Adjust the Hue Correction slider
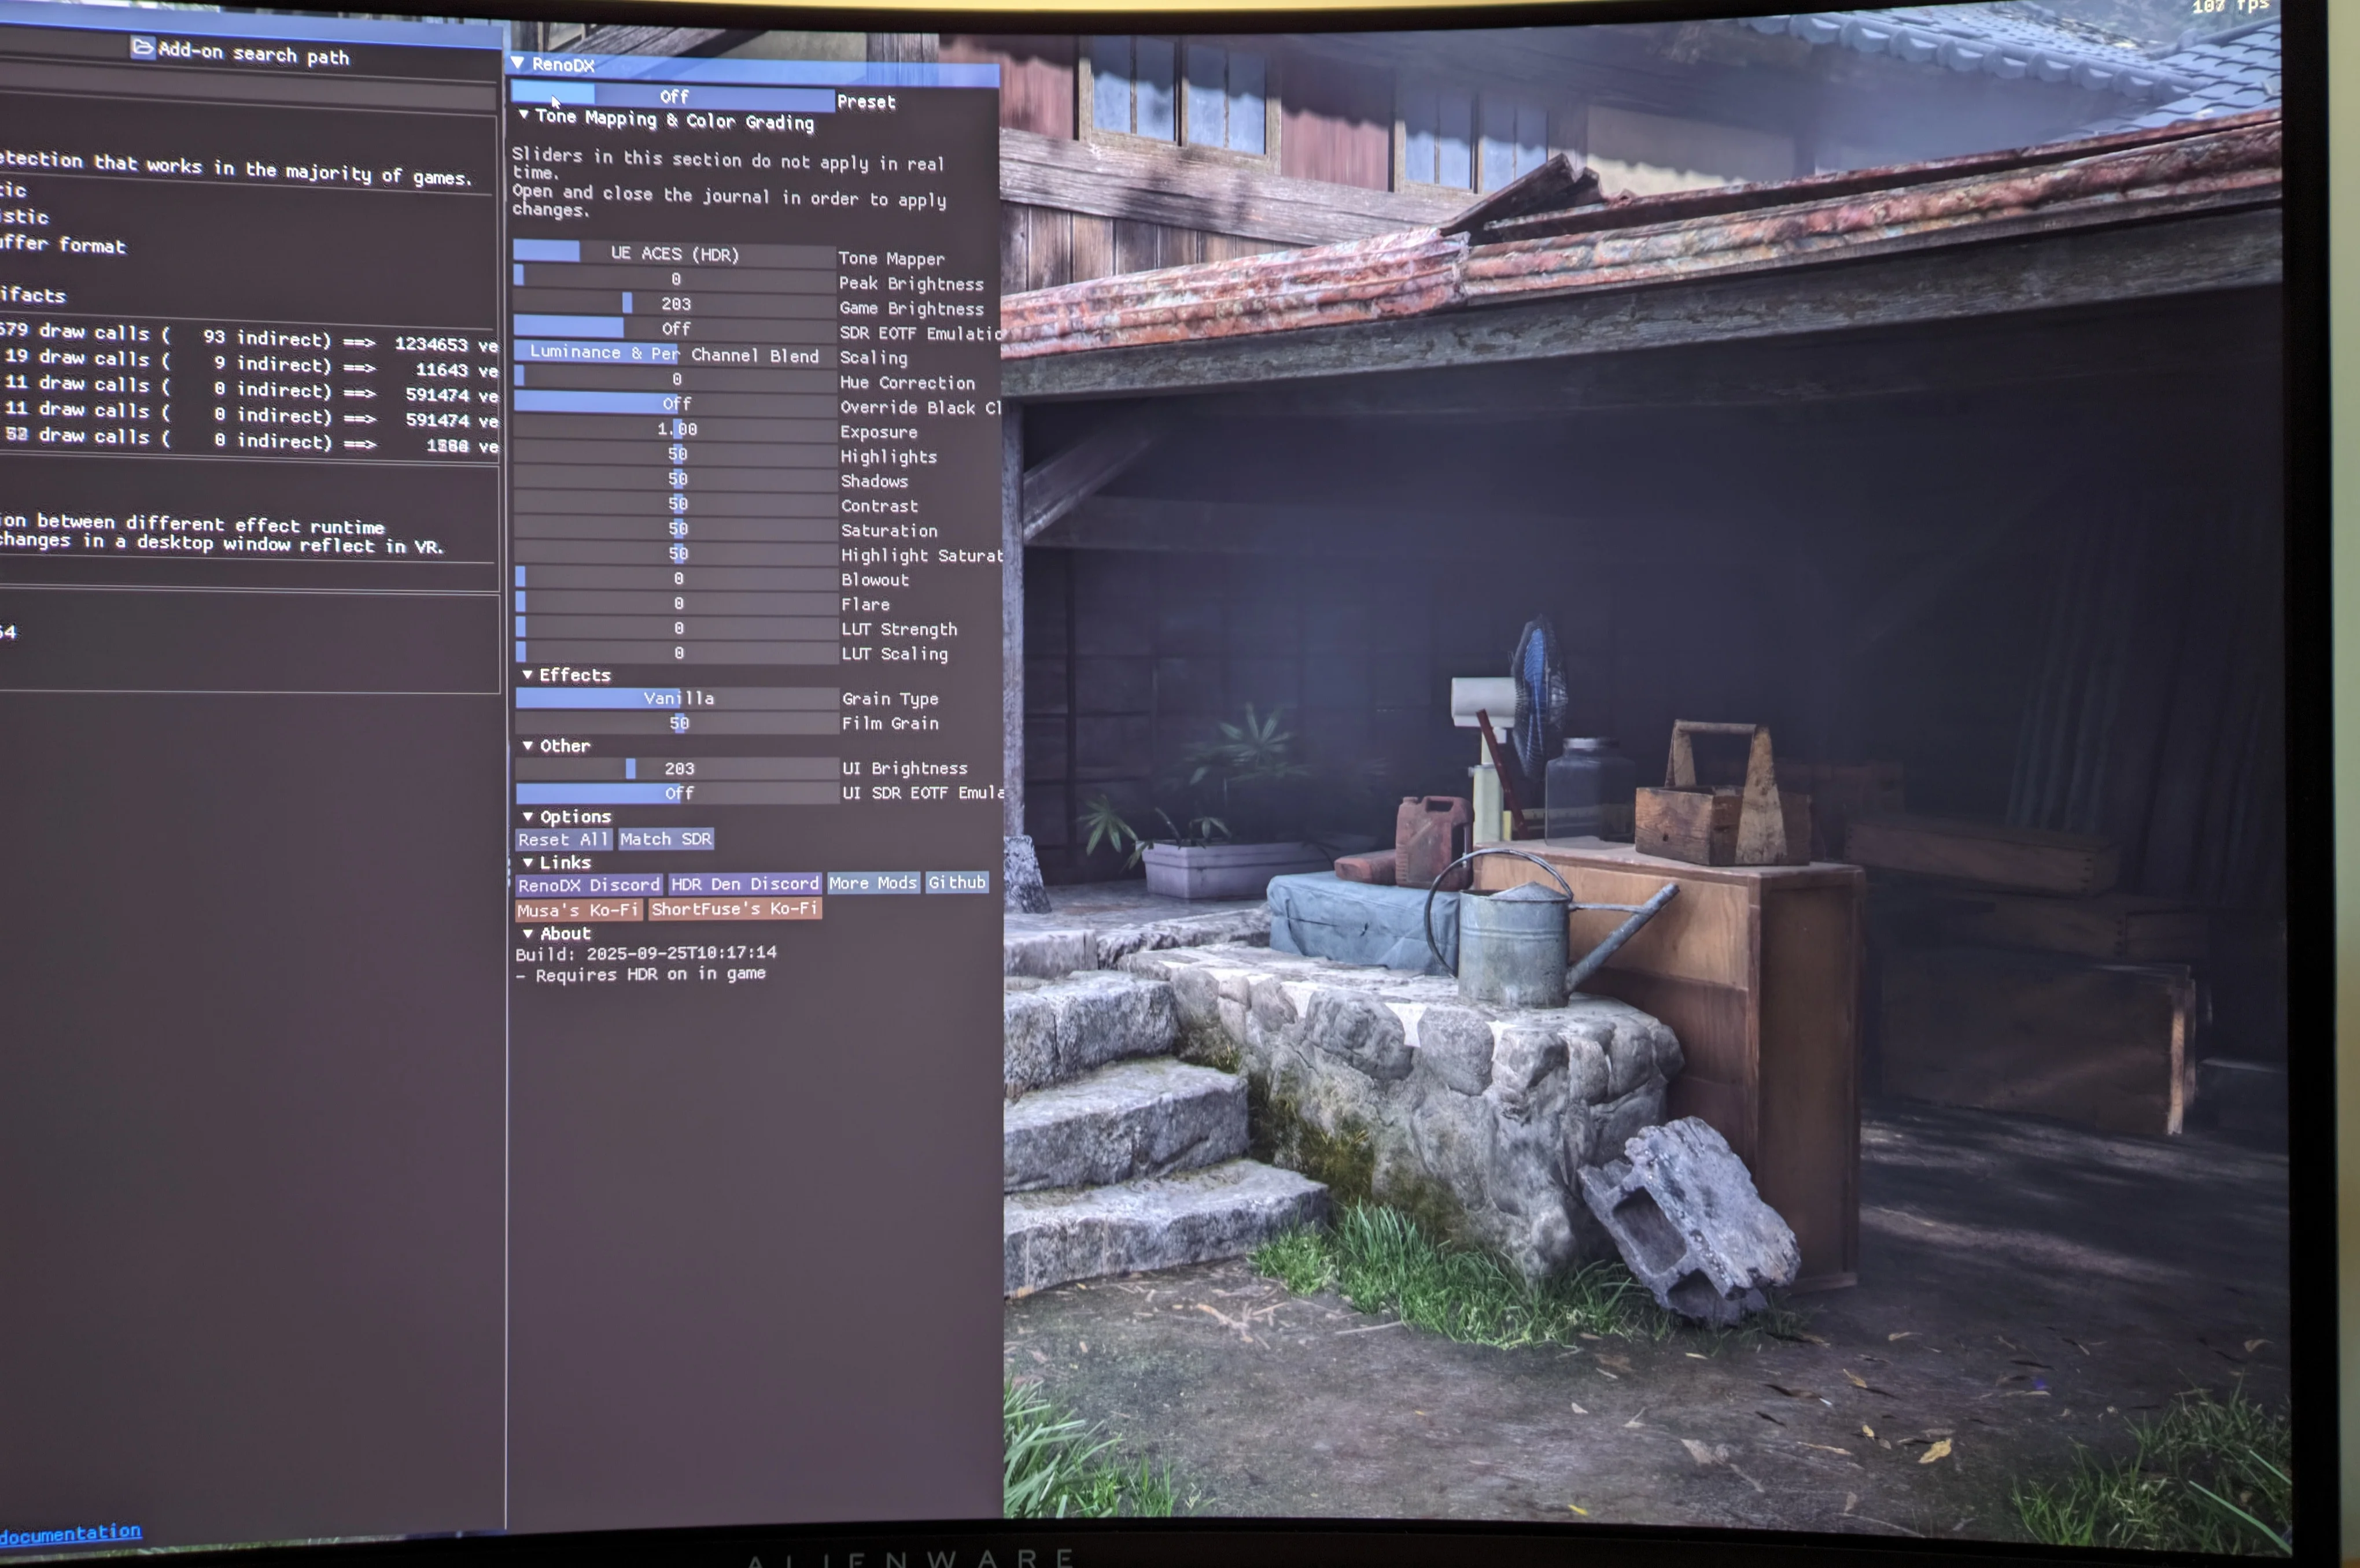The image size is (2360, 1568). (x=675, y=379)
